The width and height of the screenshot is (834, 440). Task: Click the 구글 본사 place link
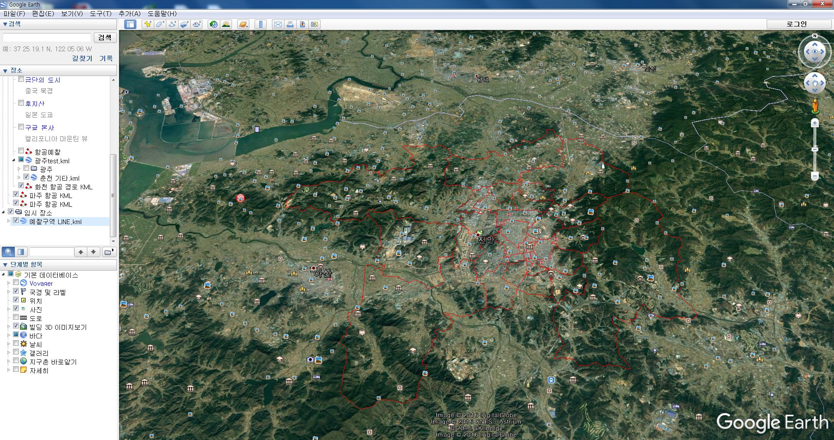tap(40, 128)
